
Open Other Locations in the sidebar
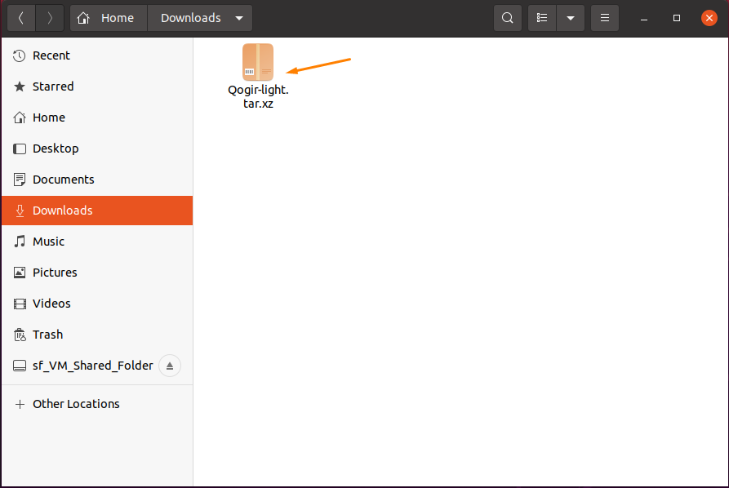(x=97, y=404)
